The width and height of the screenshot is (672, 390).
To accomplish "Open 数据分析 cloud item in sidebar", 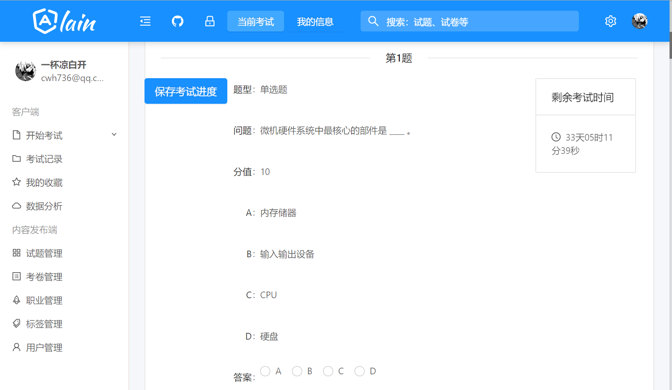I will point(44,206).
